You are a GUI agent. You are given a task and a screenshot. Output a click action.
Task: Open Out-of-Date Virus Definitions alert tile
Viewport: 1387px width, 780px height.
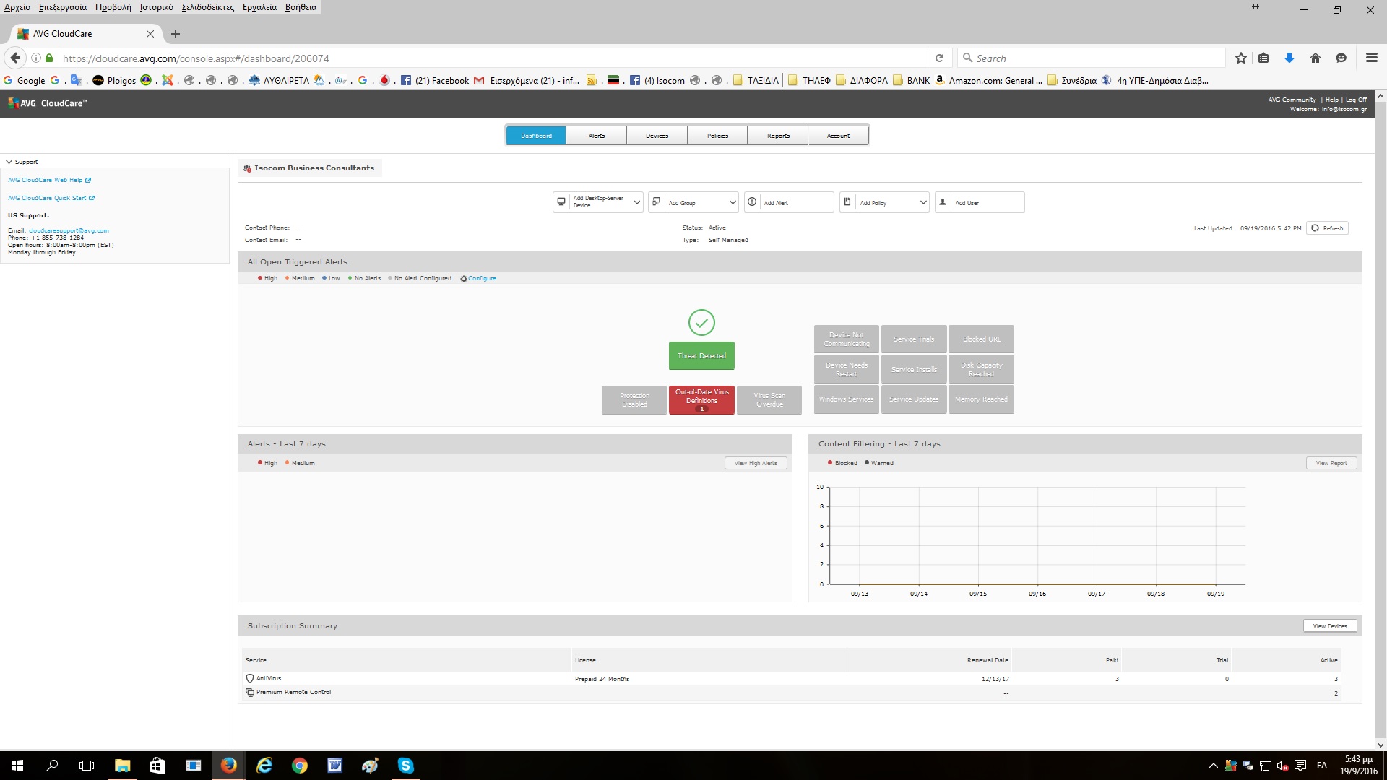click(x=701, y=400)
